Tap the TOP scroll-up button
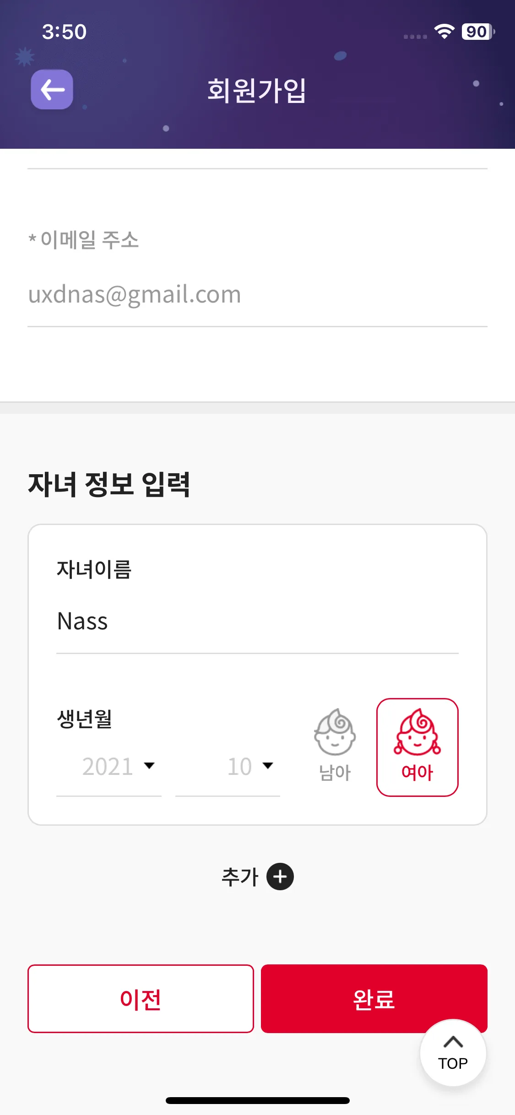The height and width of the screenshot is (1115, 515). (453, 1052)
